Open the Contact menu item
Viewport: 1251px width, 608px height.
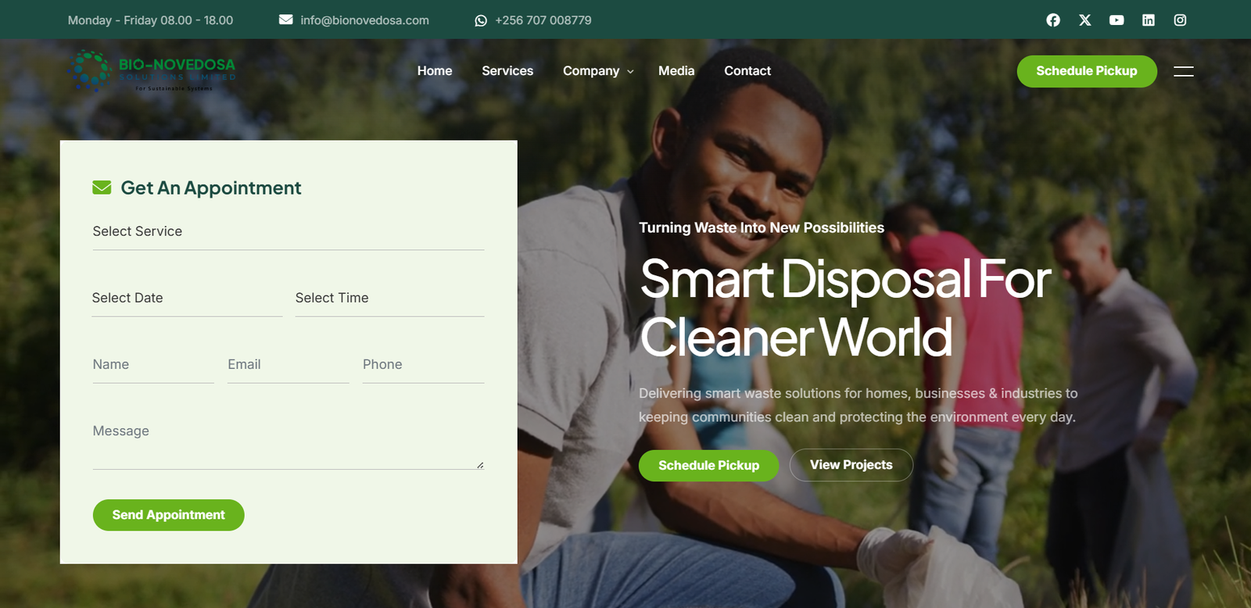tap(747, 70)
